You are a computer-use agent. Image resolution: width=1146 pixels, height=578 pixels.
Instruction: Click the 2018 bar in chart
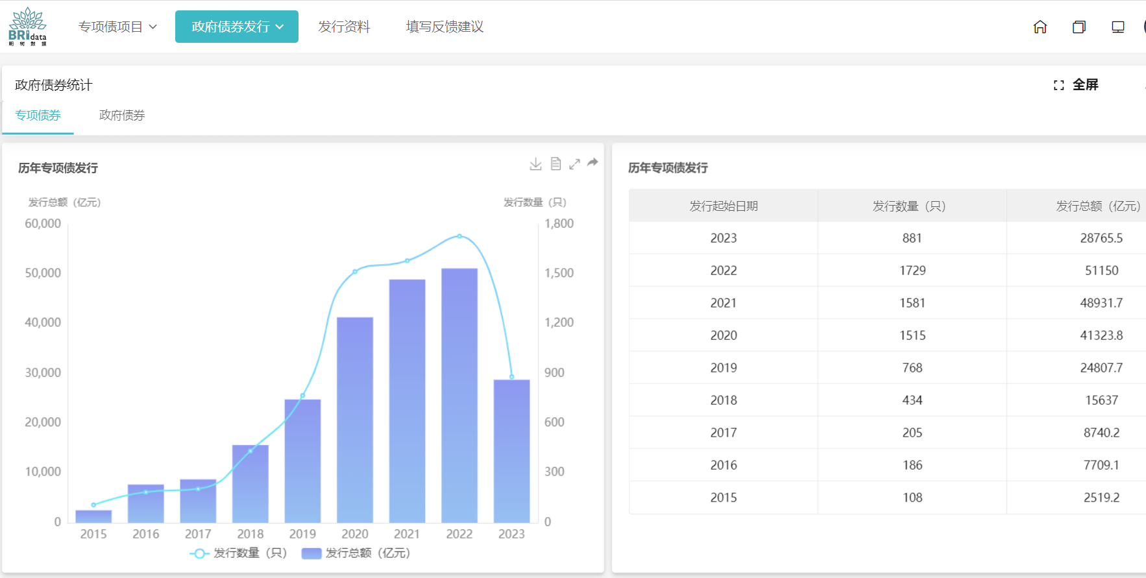[x=250, y=484]
